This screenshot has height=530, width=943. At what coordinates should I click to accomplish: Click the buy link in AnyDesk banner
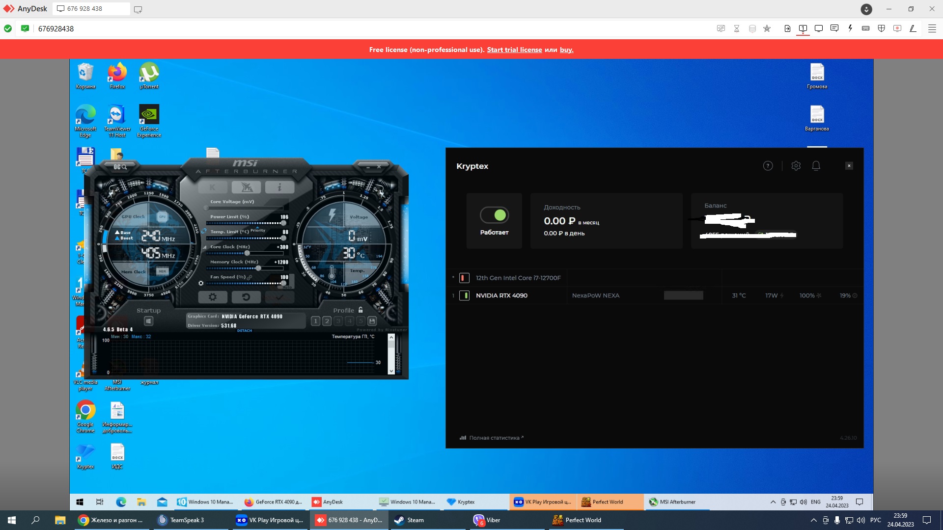pos(566,50)
